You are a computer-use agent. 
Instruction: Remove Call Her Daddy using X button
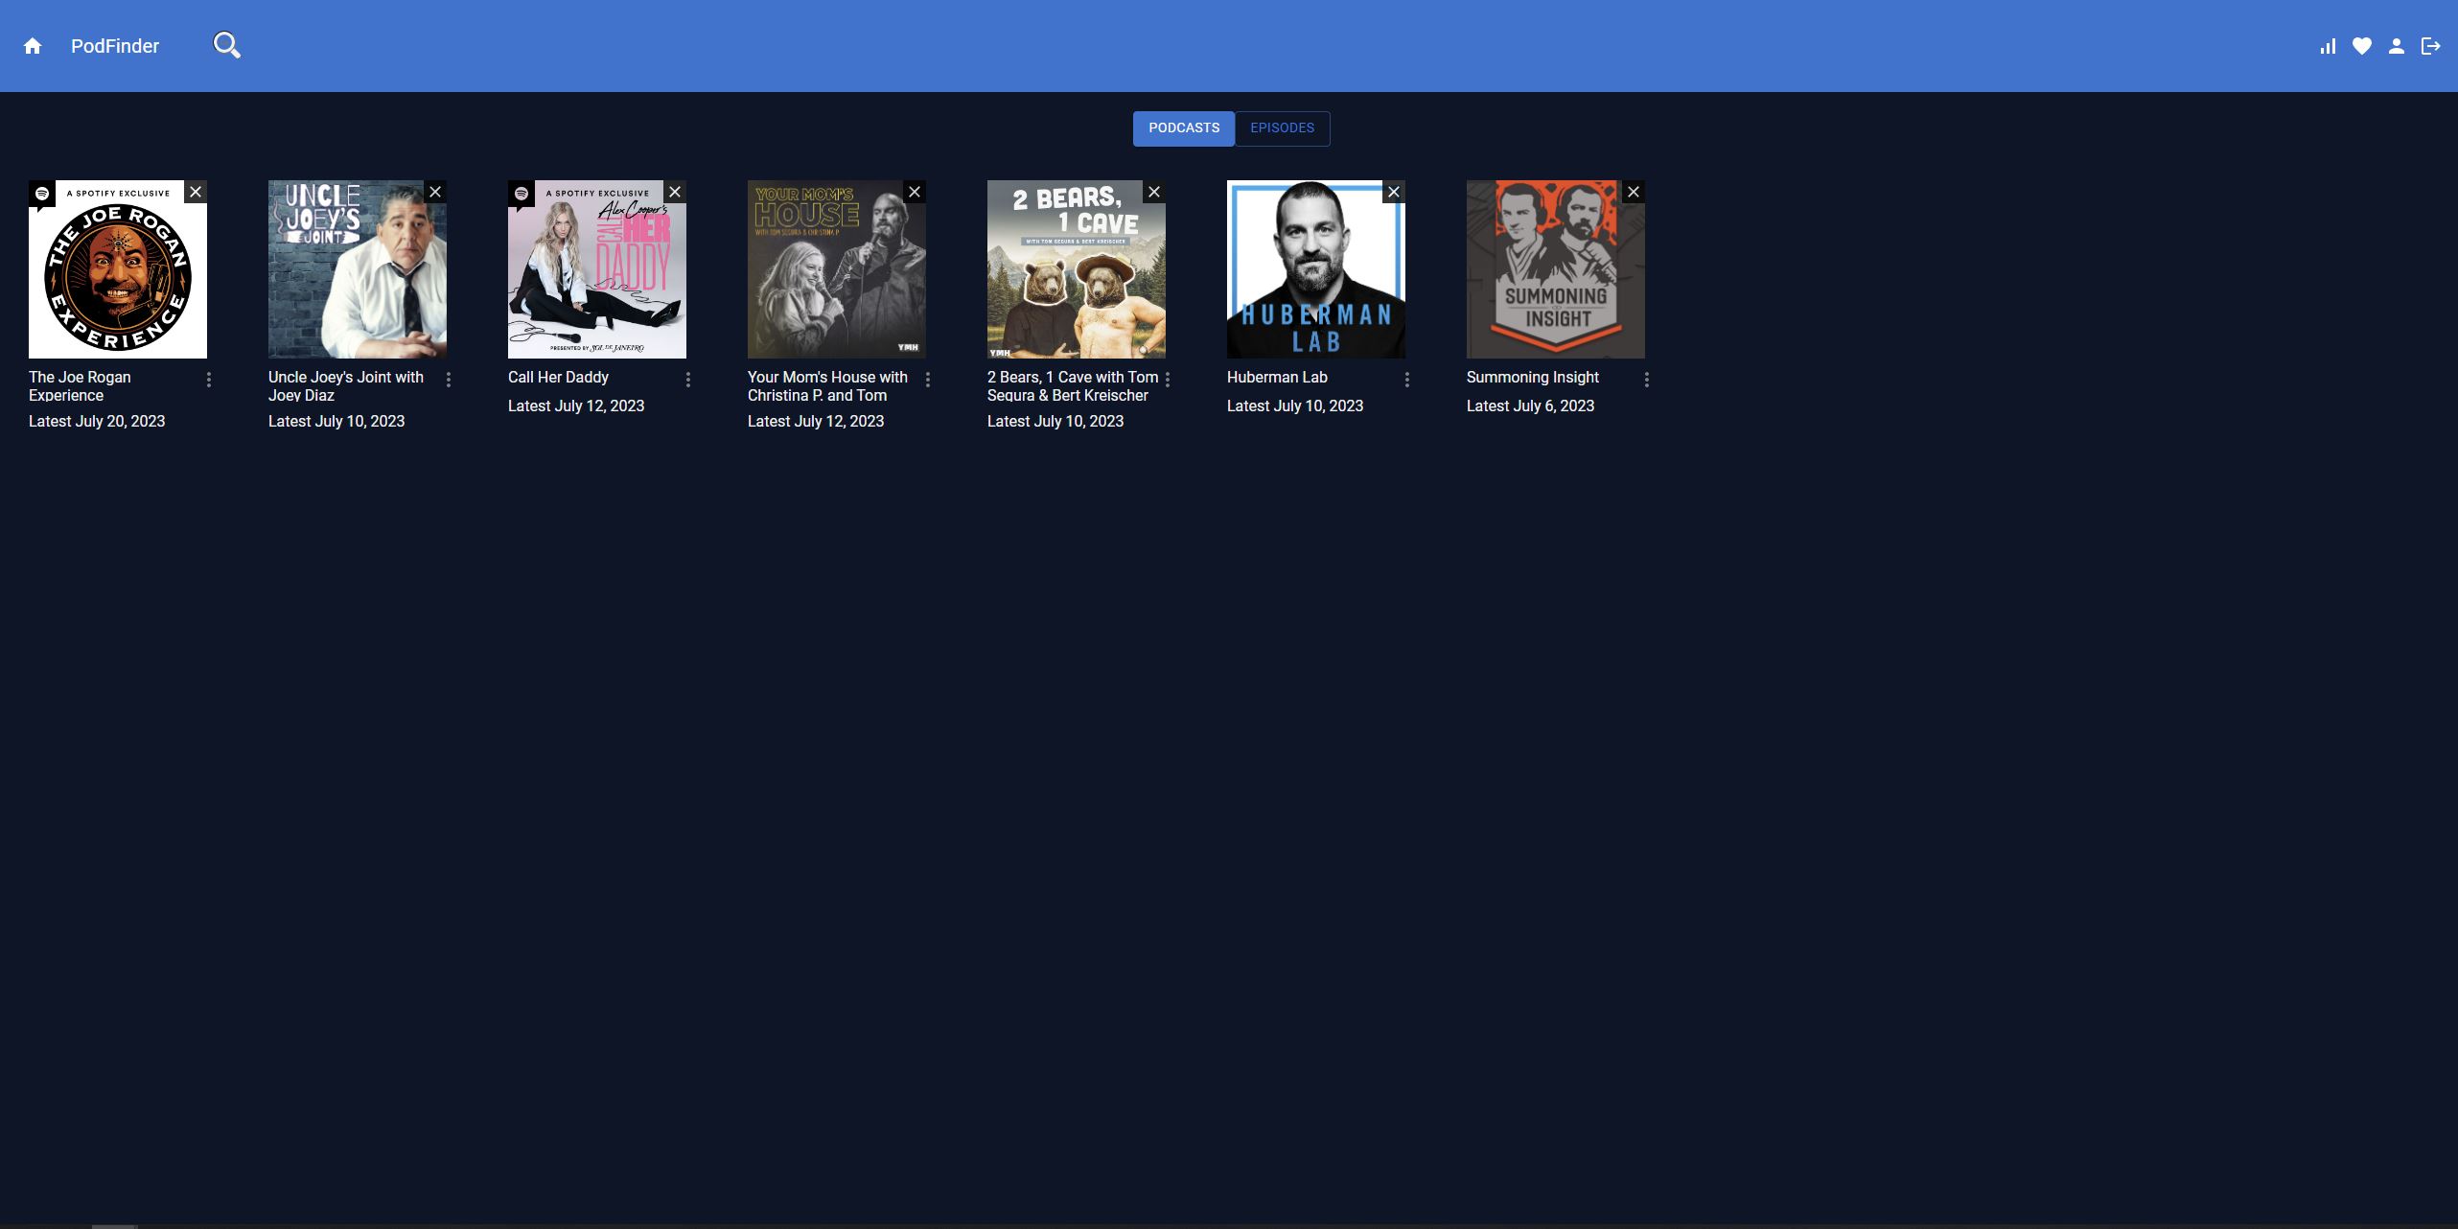click(675, 192)
